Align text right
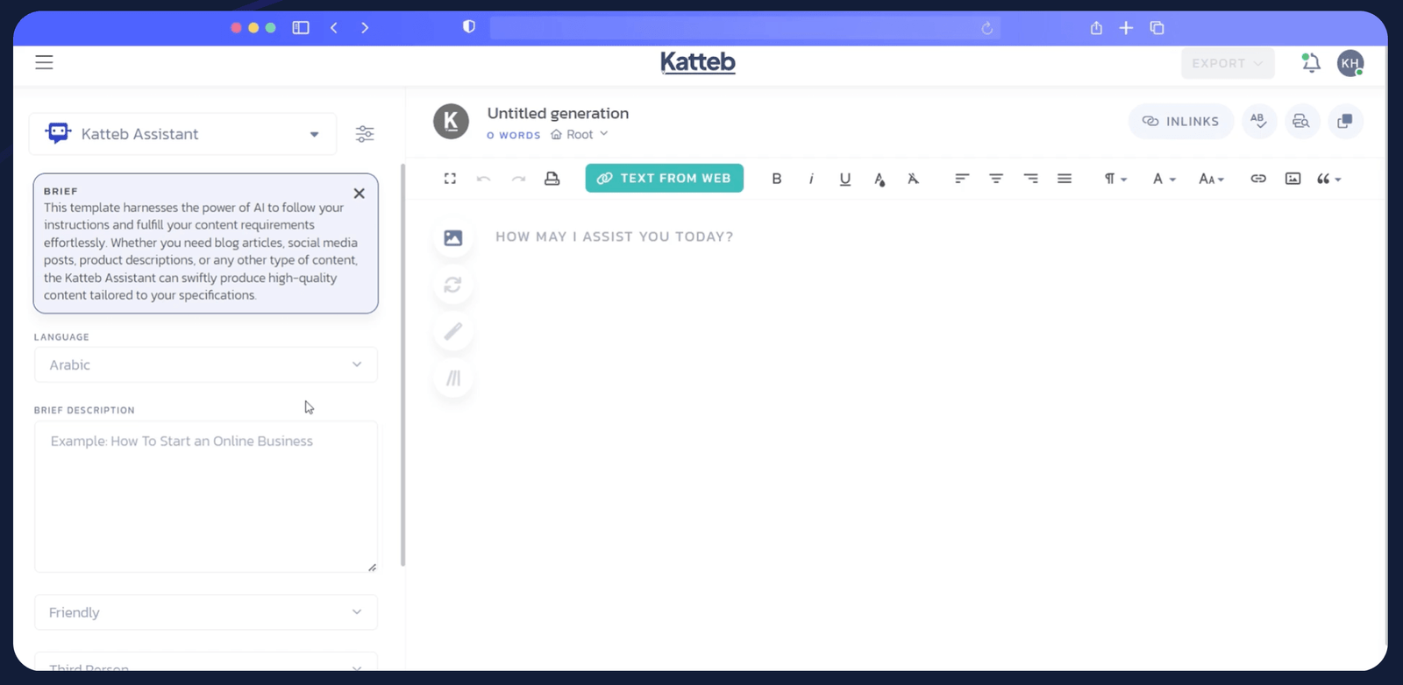This screenshot has width=1403, height=685. [x=1030, y=179]
